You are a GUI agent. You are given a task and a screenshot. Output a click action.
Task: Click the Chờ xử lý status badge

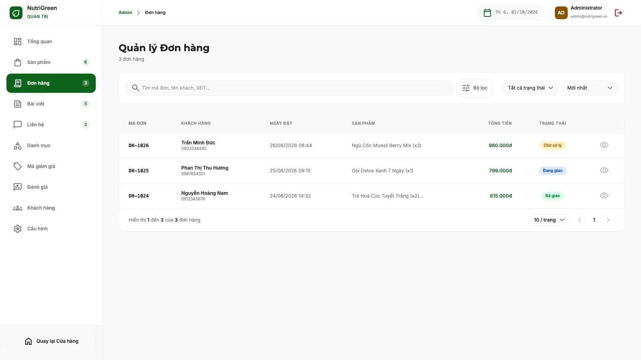pos(552,146)
